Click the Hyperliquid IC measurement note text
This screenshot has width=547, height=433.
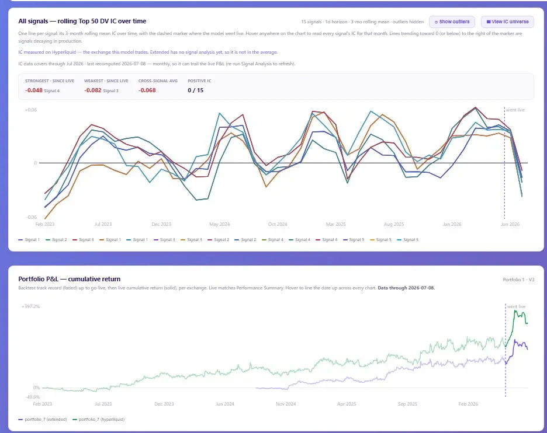tap(148, 53)
